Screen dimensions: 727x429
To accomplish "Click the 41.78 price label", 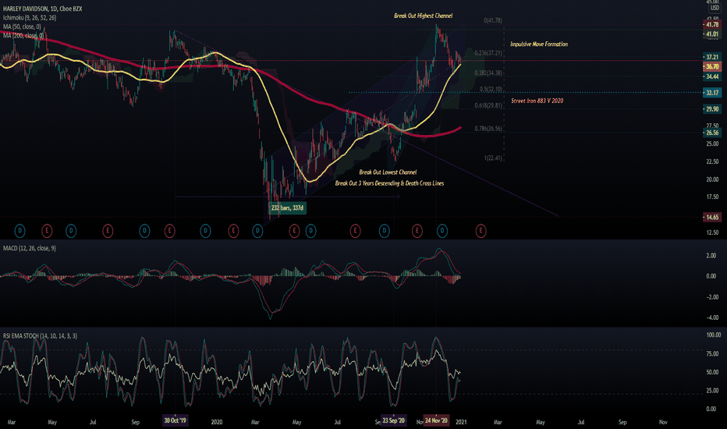I will (712, 25).
